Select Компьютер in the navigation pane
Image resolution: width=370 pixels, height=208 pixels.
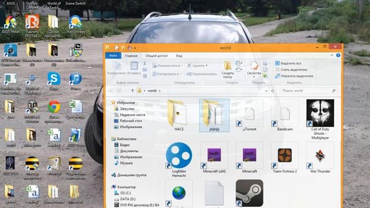tap(124, 187)
